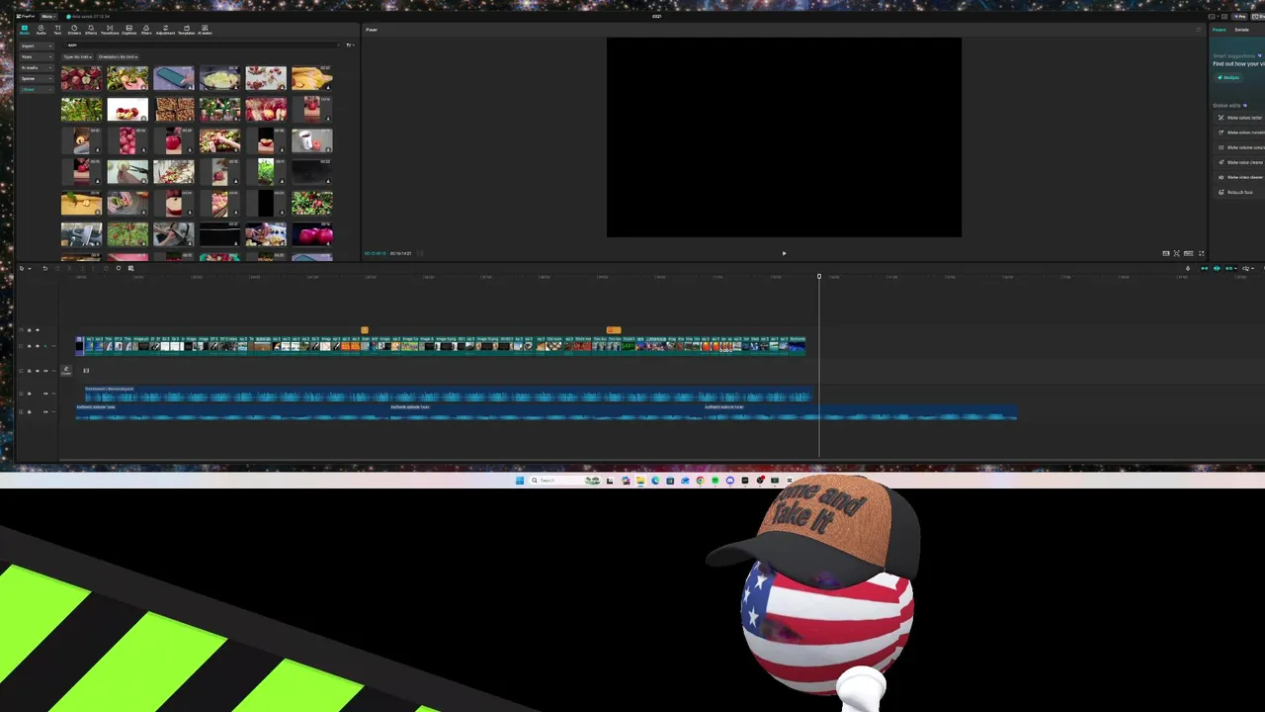Viewport: 1265px width, 712px height.
Task: Open the Type filter dropdown
Action: [78, 57]
